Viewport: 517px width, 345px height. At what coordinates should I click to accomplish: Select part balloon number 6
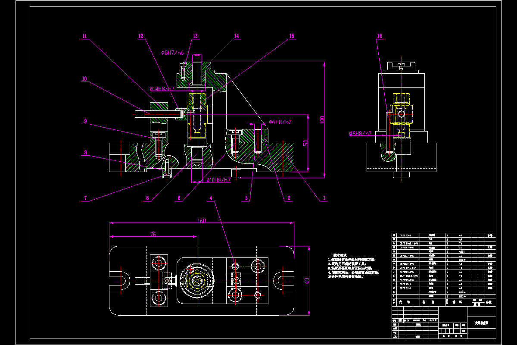click(x=147, y=198)
